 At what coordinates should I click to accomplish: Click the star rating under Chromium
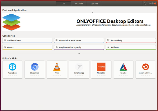(35, 75)
